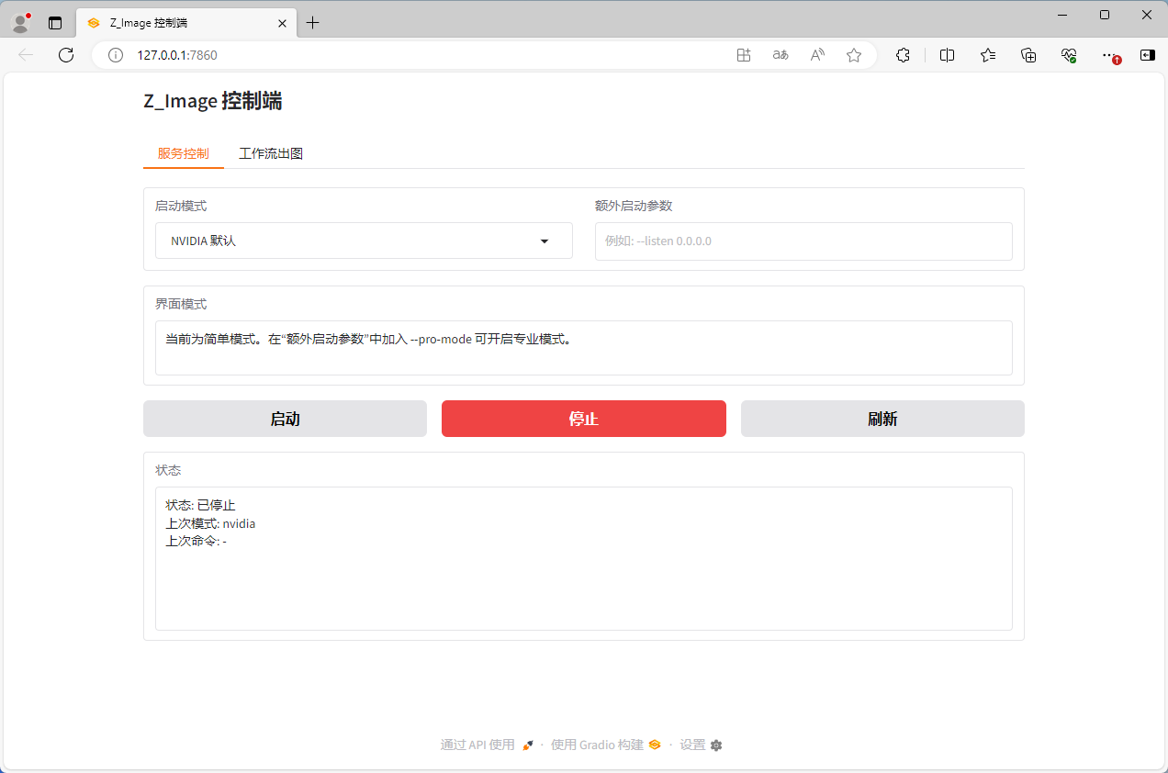Screen dimensions: 1168x773
Task: Add page to favorites star icon
Action: point(854,55)
